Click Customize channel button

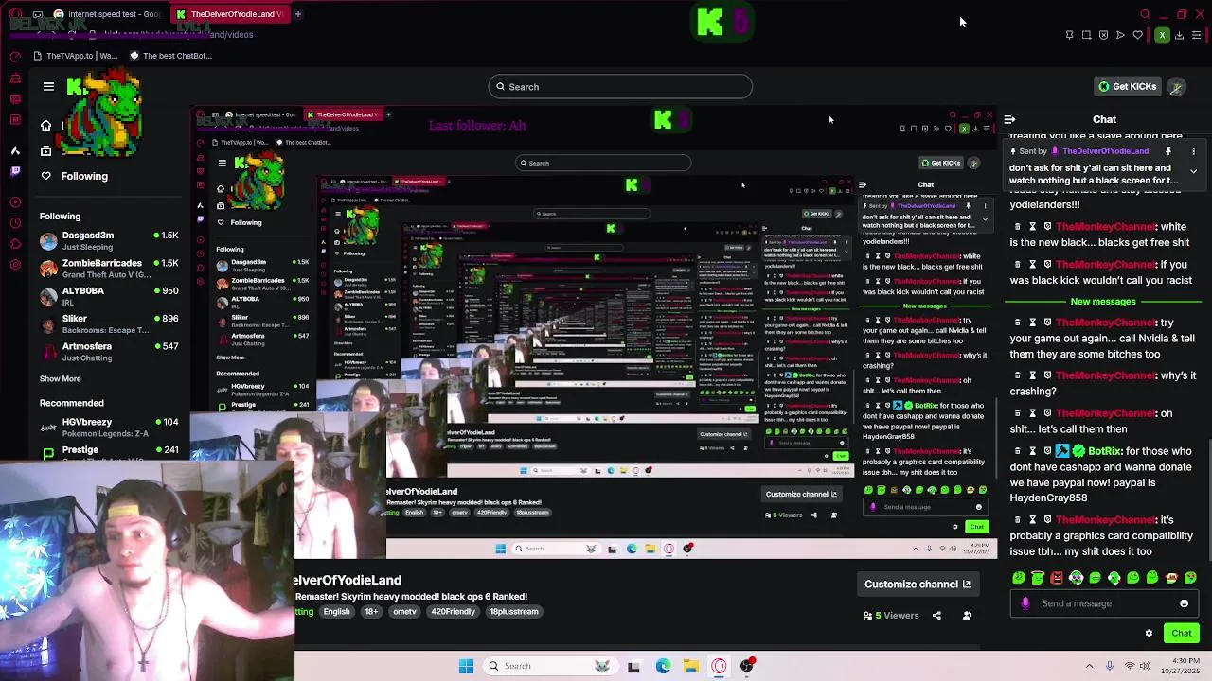tap(918, 585)
